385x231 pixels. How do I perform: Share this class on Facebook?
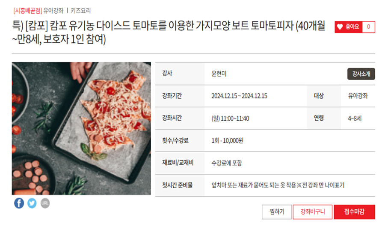click(x=19, y=203)
